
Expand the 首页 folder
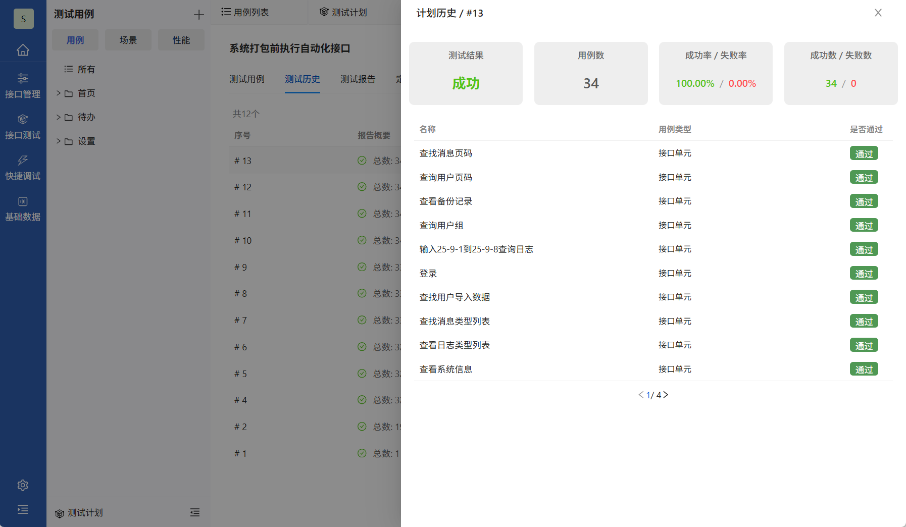point(58,93)
